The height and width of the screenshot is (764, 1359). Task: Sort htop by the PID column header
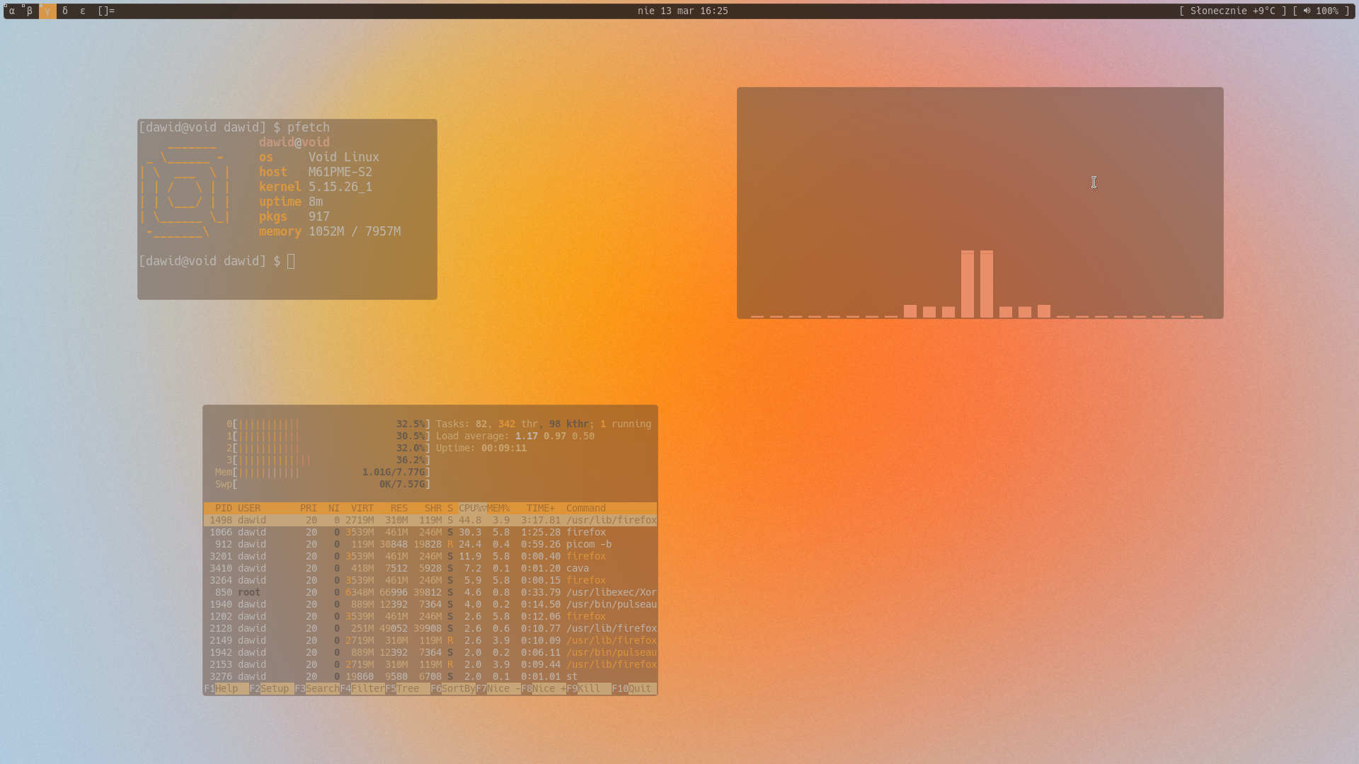tap(224, 508)
